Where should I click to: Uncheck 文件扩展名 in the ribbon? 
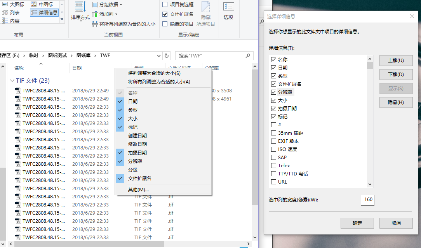165,14
